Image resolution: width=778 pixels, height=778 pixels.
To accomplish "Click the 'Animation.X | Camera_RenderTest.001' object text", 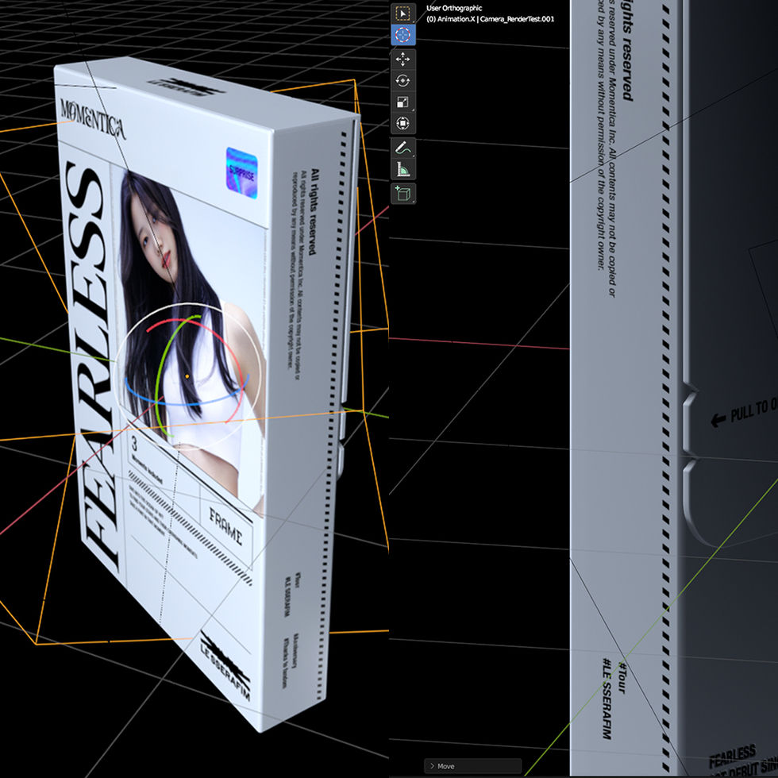I will (495, 19).
